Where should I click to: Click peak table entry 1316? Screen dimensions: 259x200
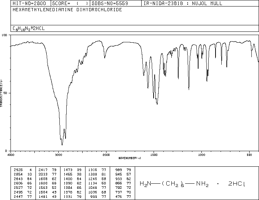coord(93,170)
